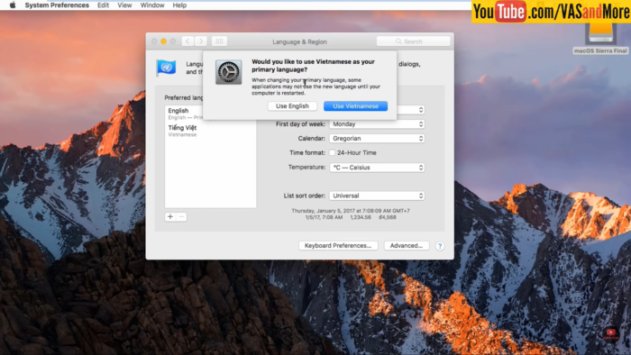
Task: Open List sort order dropdown
Action: tap(377, 196)
